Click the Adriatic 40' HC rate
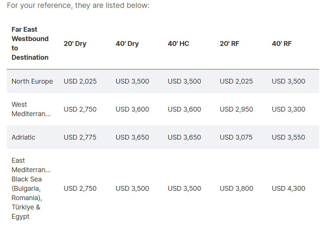The height and width of the screenshot is (227, 326). (184, 137)
